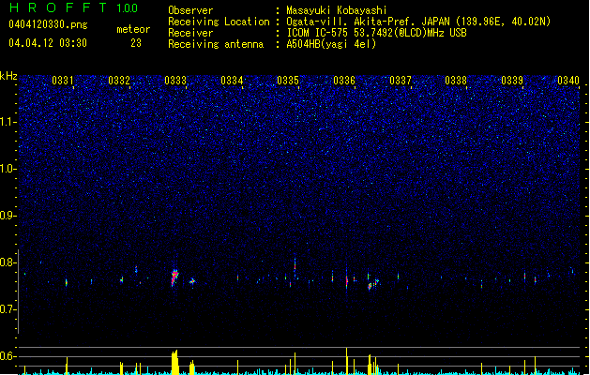Click Ogata-vill. Akita-Pref. JAPAN location text

coord(418,22)
